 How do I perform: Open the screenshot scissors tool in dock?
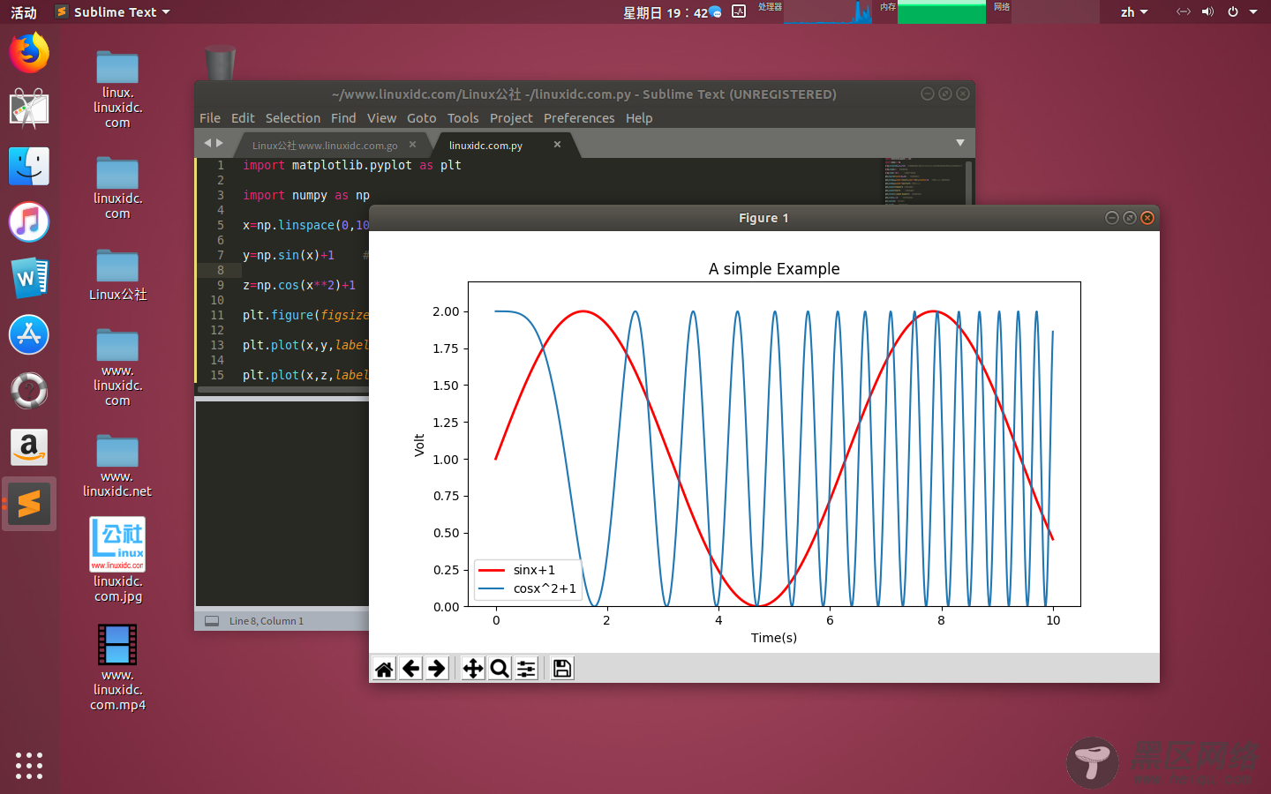29,109
